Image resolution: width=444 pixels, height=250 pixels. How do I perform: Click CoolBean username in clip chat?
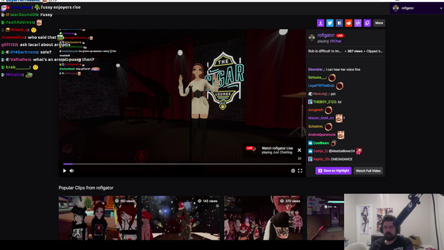click(x=321, y=143)
